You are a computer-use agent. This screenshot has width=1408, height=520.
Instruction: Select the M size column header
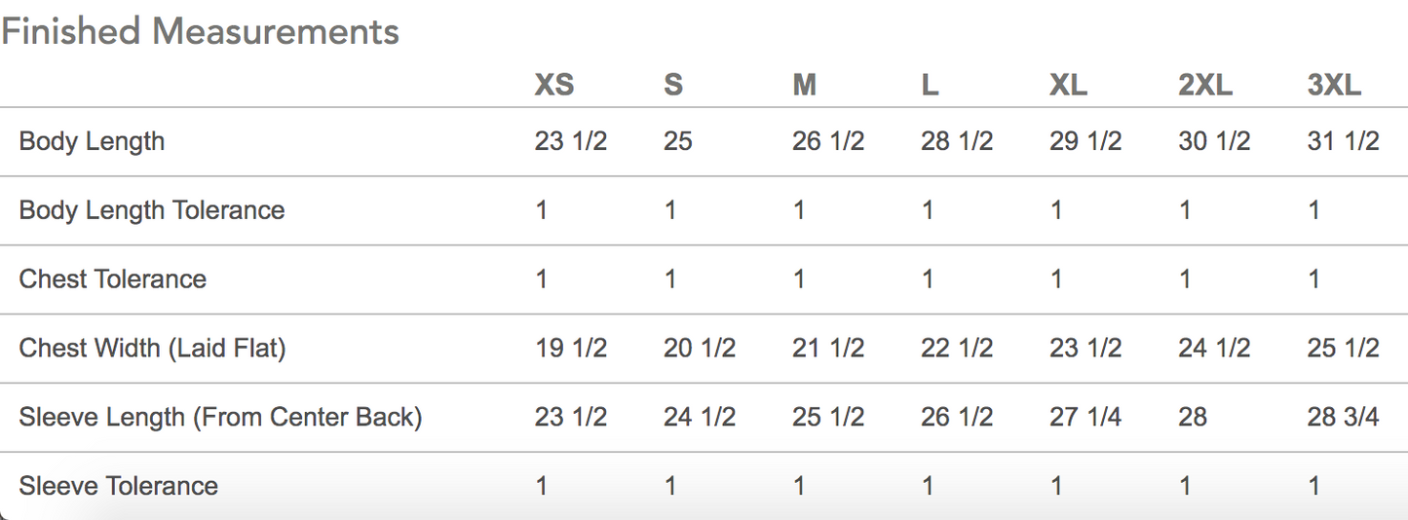click(804, 86)
